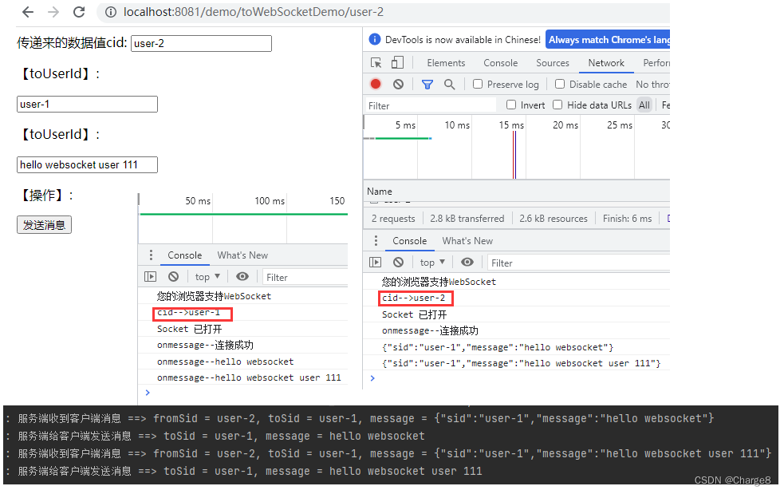Show left console sidebar icon
Image resolution: width=784 pixels, height=494 pixels.
150,277
